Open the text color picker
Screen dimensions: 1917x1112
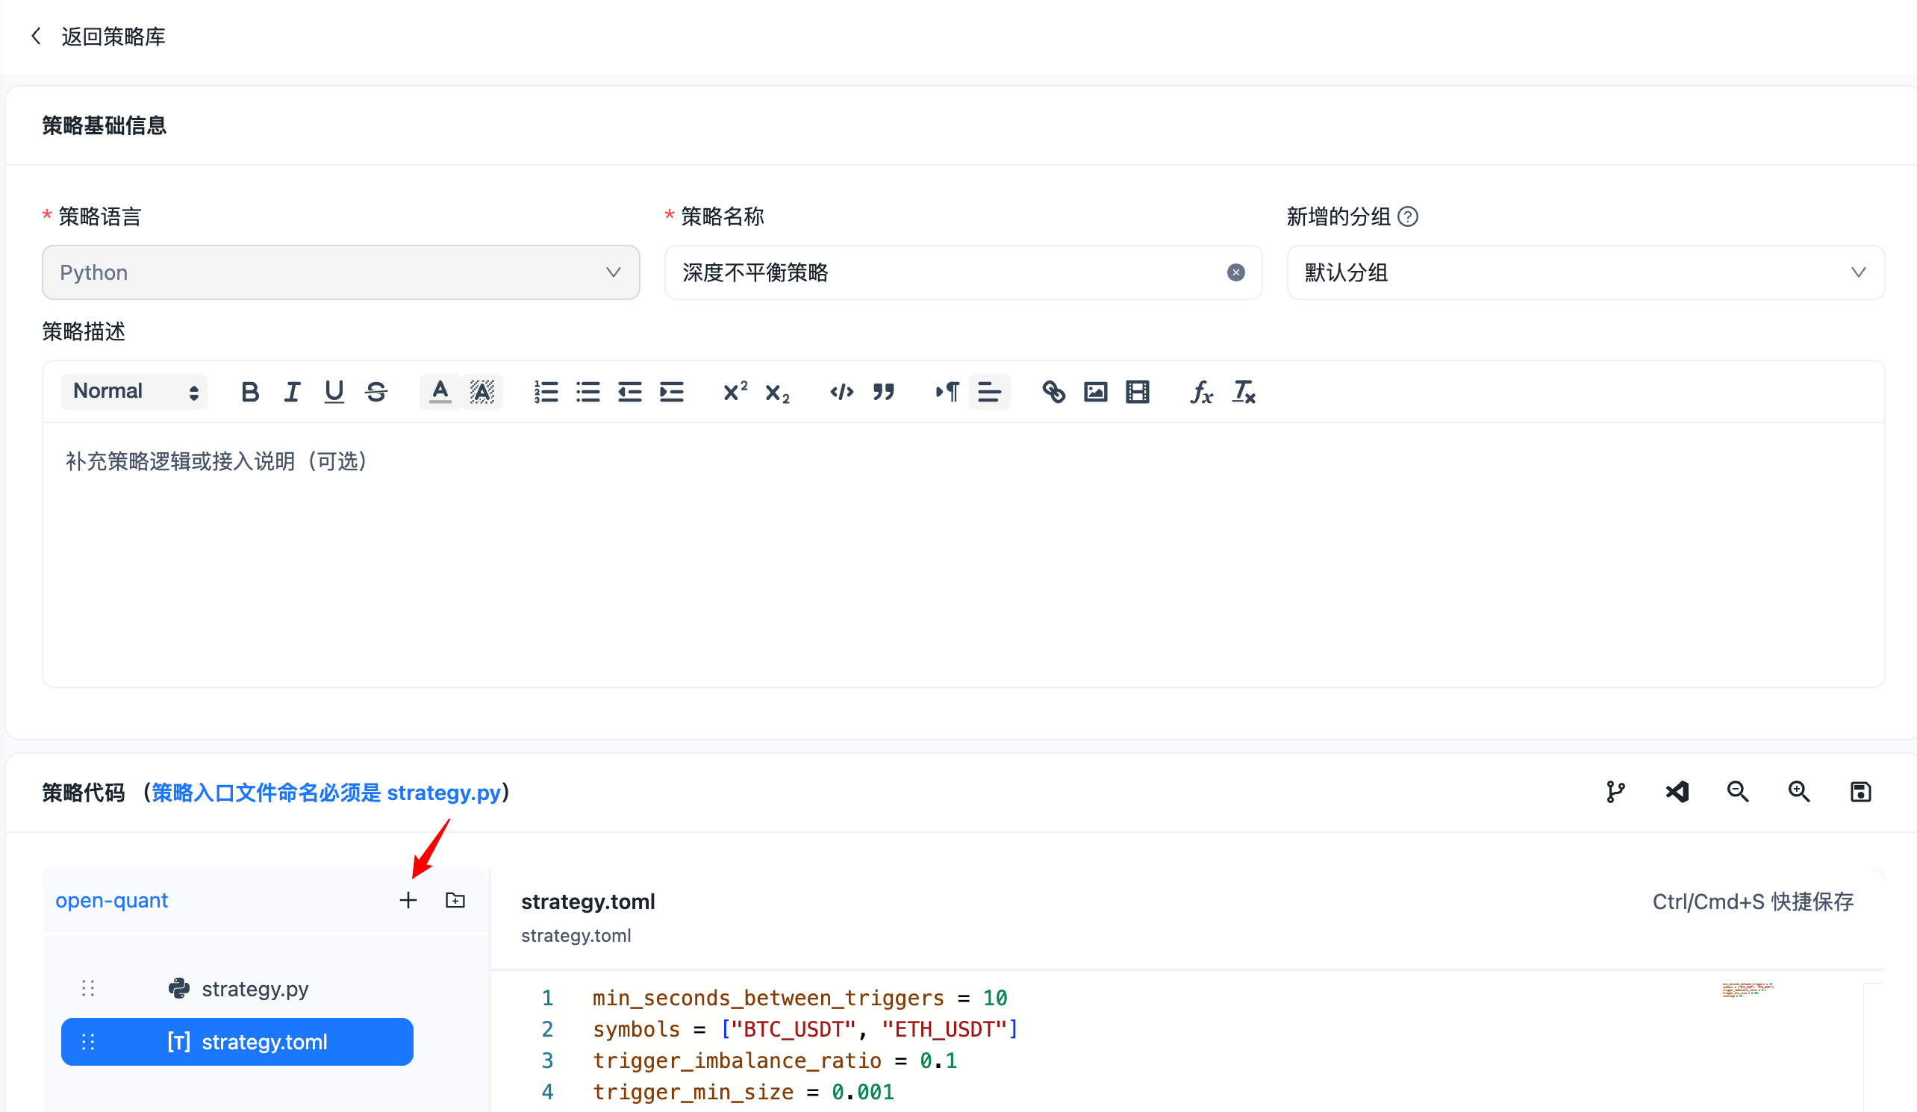click(440, 392)
